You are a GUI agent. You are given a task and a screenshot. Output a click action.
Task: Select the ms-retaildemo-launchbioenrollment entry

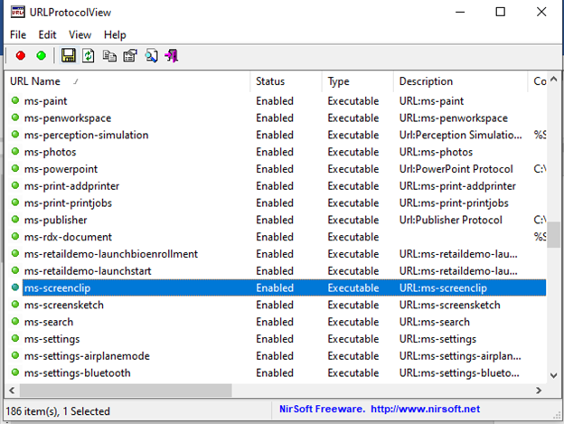pyautogui.click(x=111, y=254)
